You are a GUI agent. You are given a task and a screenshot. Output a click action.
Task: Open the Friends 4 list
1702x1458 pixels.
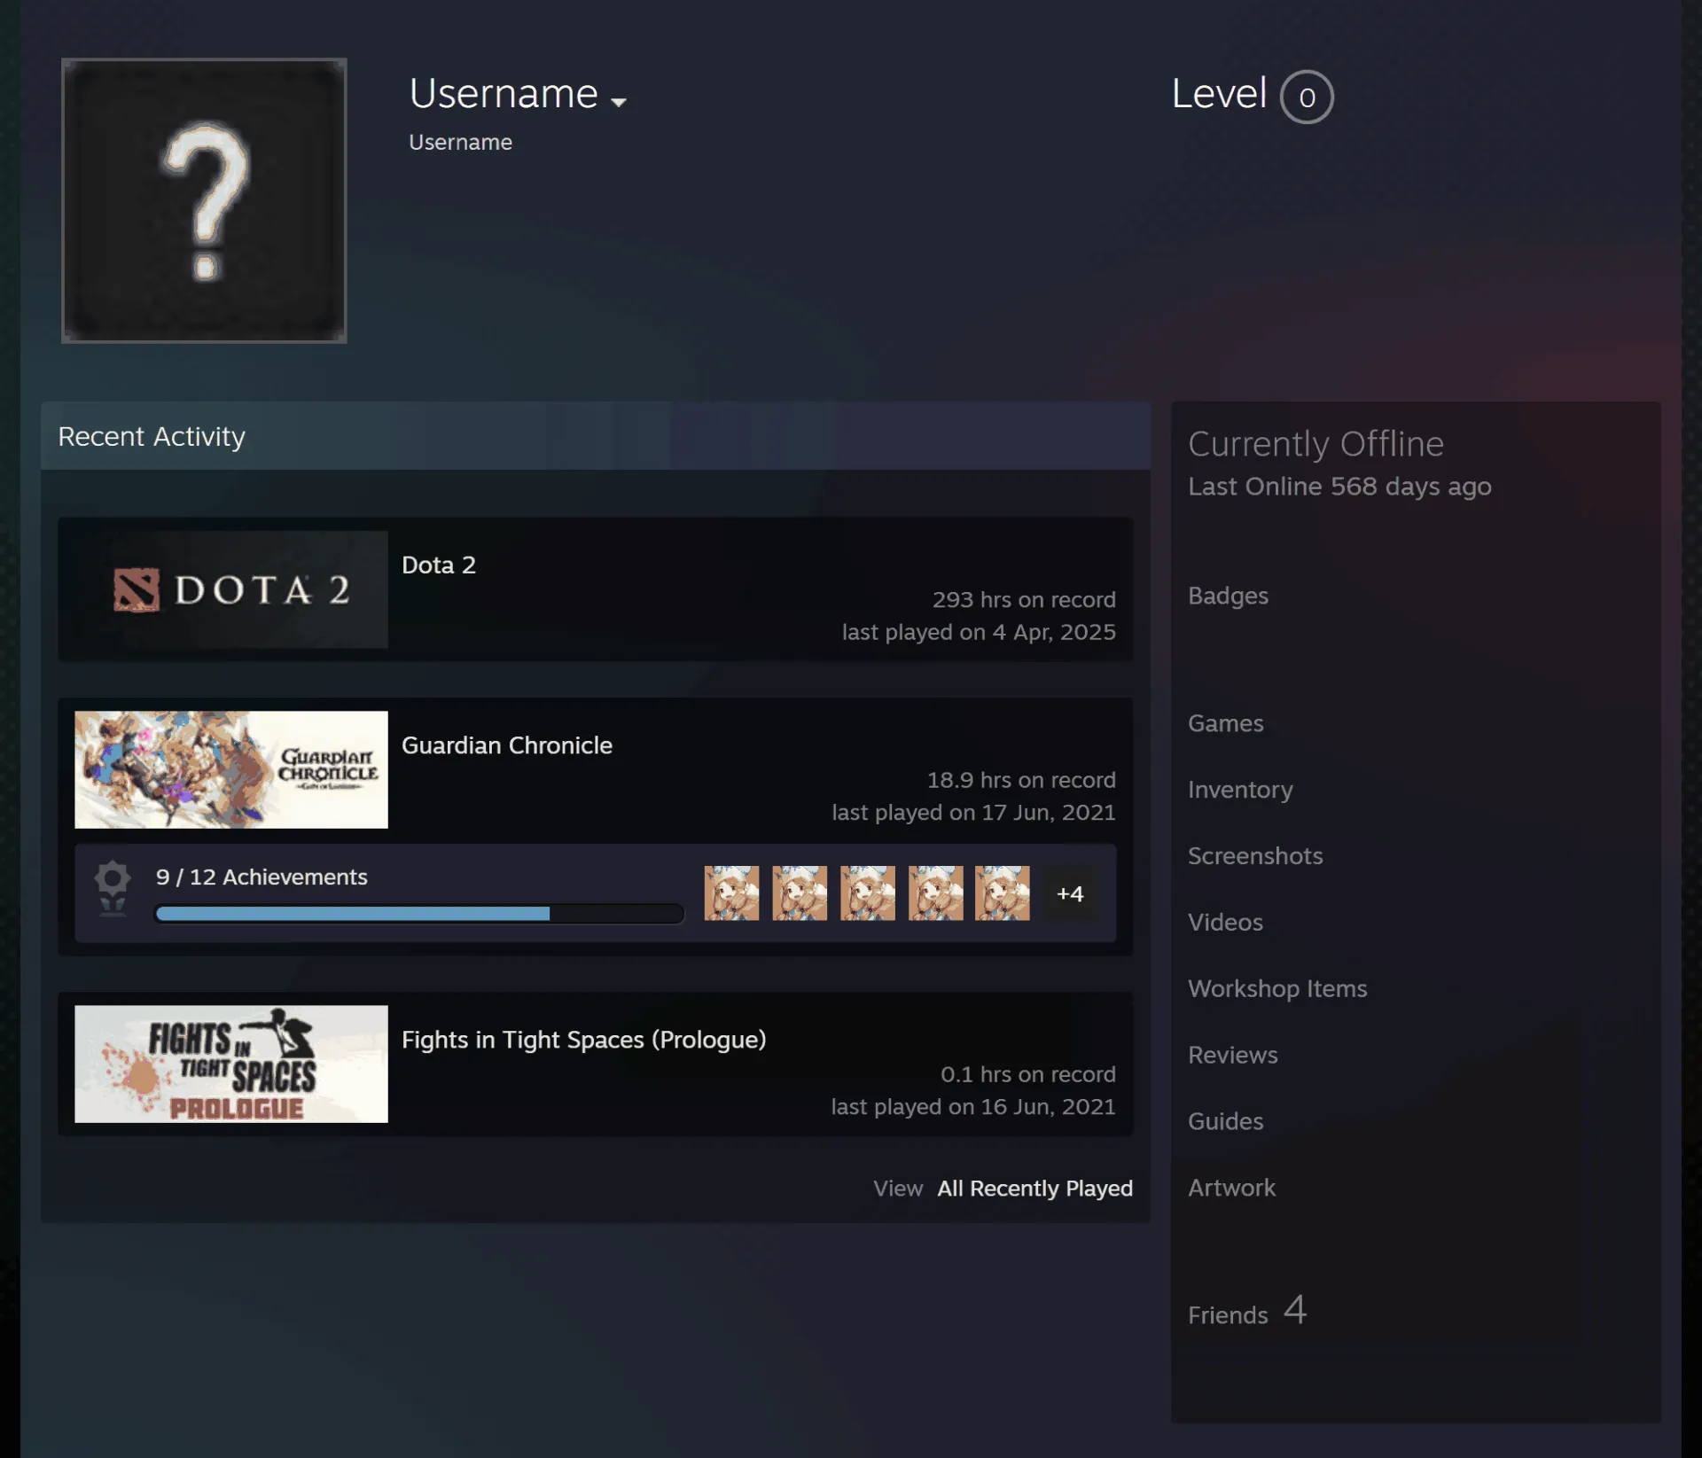1247,1312
